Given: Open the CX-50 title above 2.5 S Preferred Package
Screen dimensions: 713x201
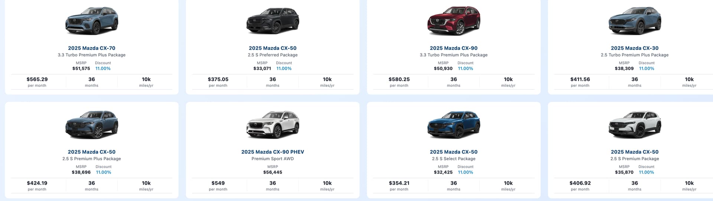Looking at the screenshot, I should pyautogui.click(x=273, y=48).
